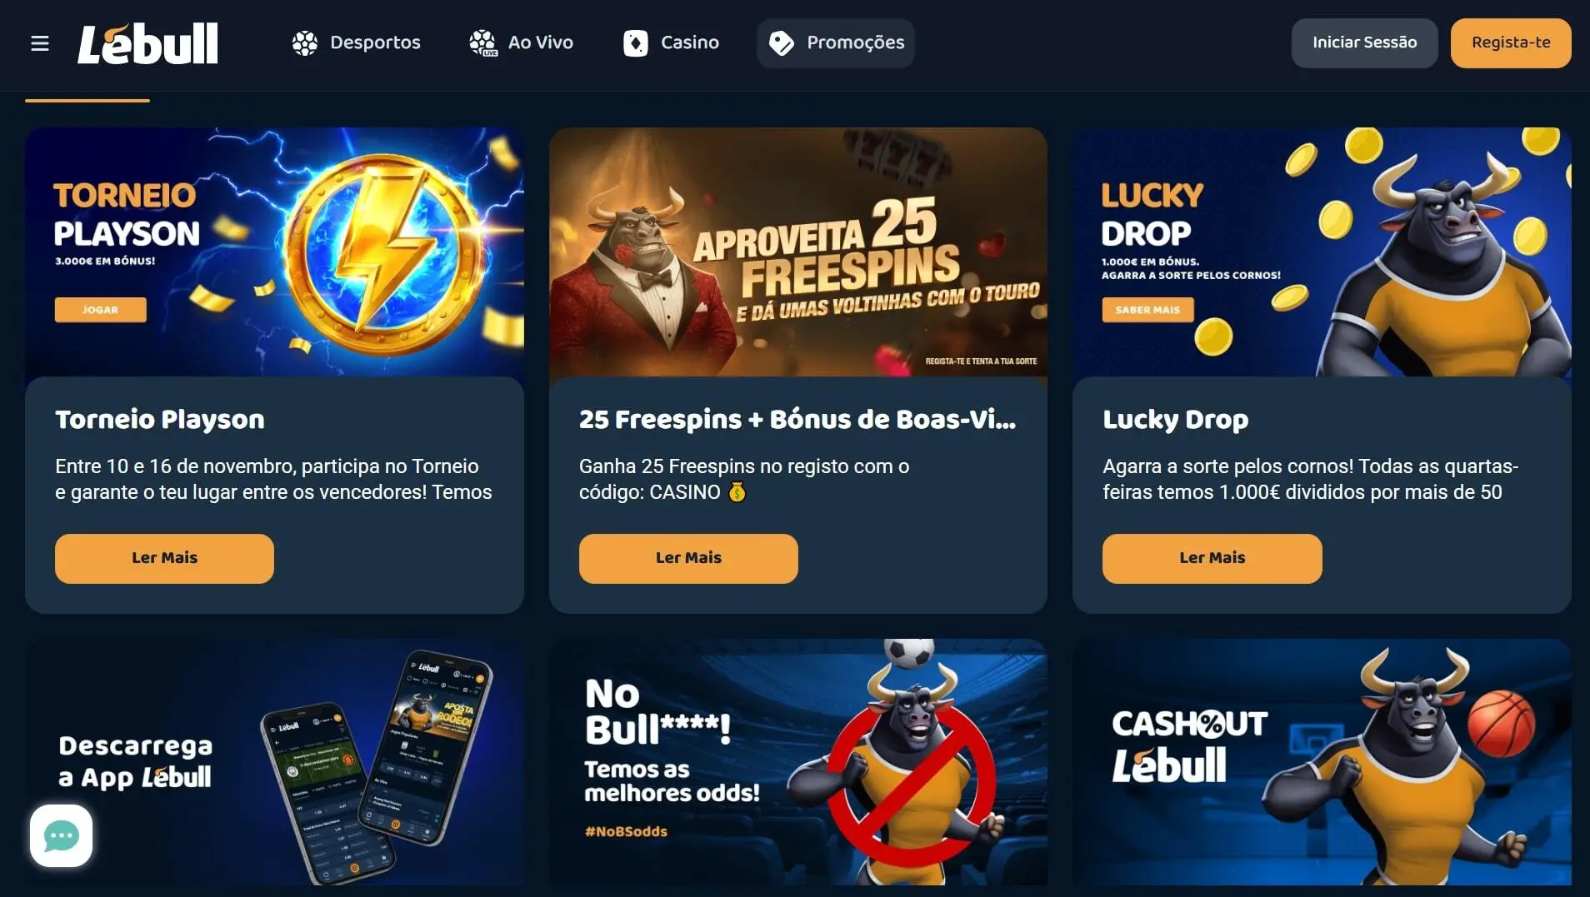1590x897 pixels.
Task: Click the playing card Casino icon
Action: click(x=636, y=43)
